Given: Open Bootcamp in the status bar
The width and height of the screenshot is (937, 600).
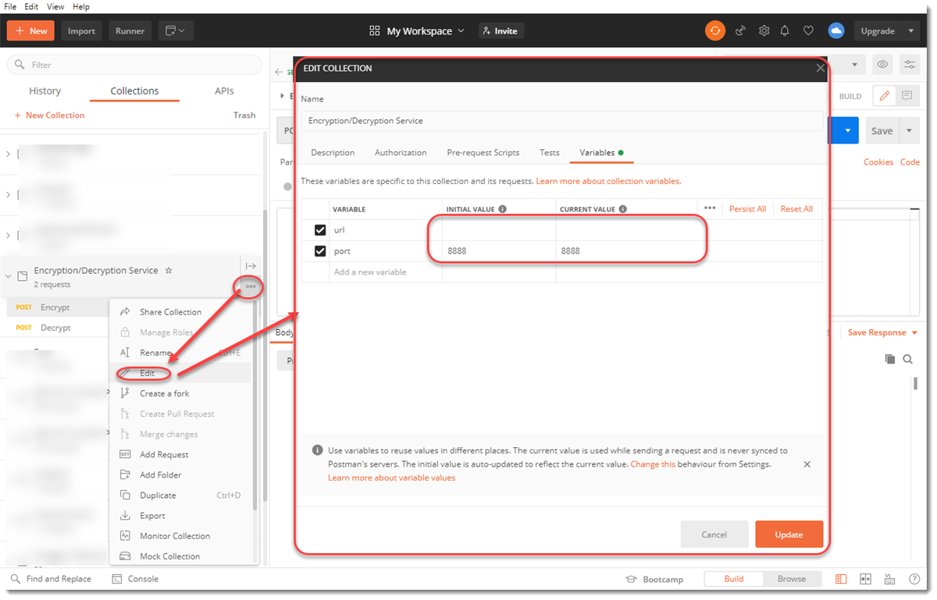Looking at the screenshot, I should click(x=654, y=579).
